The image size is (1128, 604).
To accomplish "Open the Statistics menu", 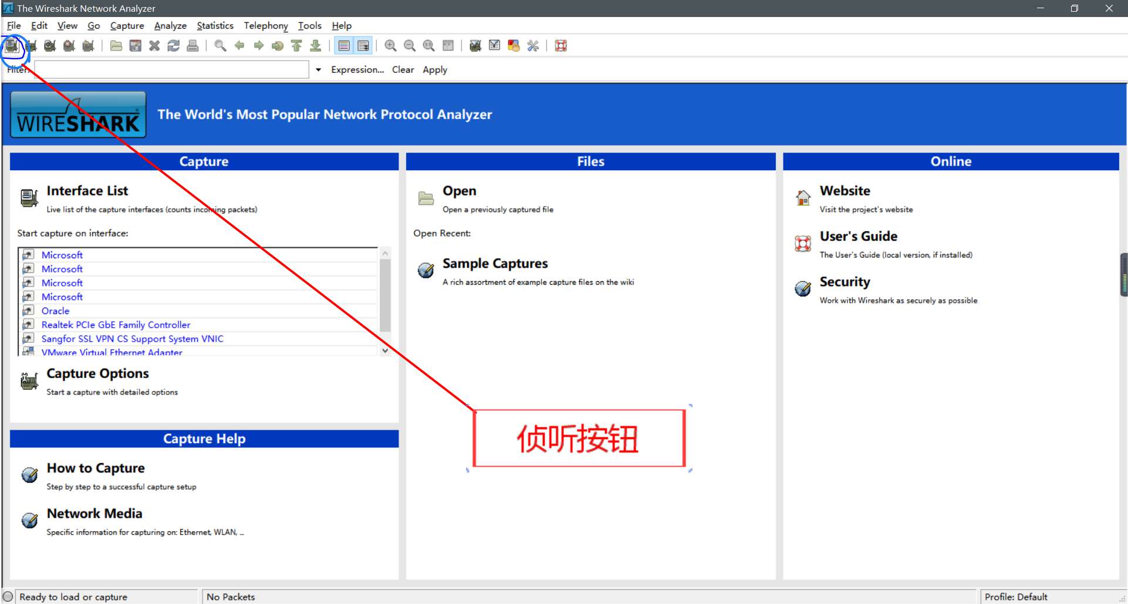I will click(215, 26).
